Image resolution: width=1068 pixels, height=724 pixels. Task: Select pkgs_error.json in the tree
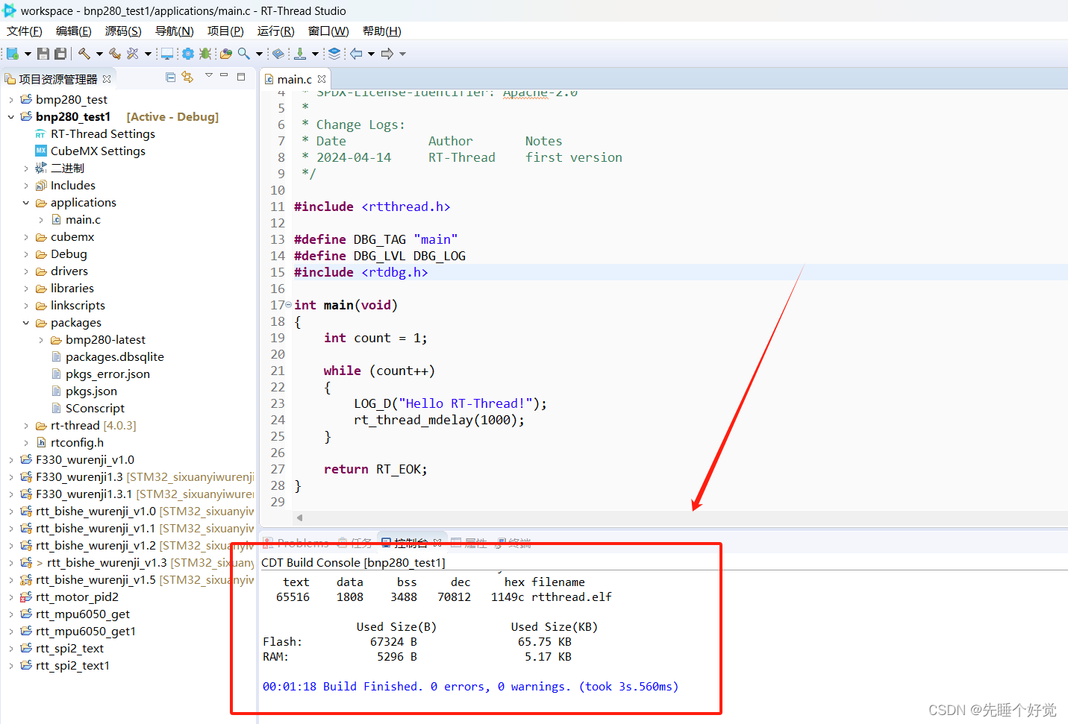click(x=107, y=374)
